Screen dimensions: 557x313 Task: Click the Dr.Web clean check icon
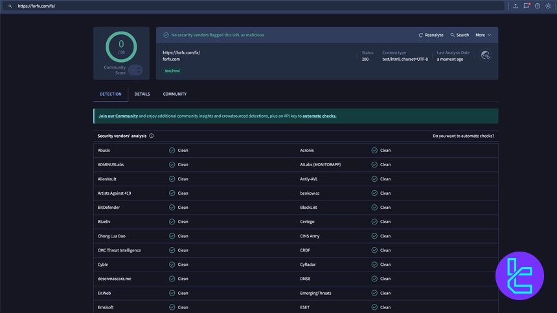172,293
